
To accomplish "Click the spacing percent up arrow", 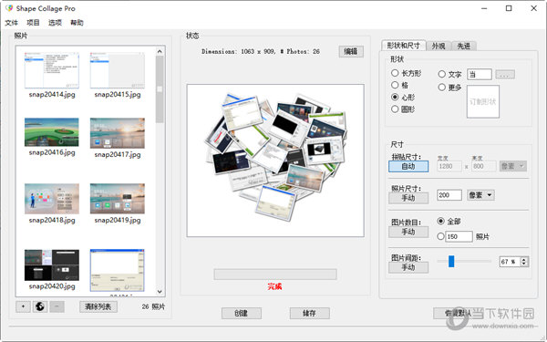I will coord(524,259).
